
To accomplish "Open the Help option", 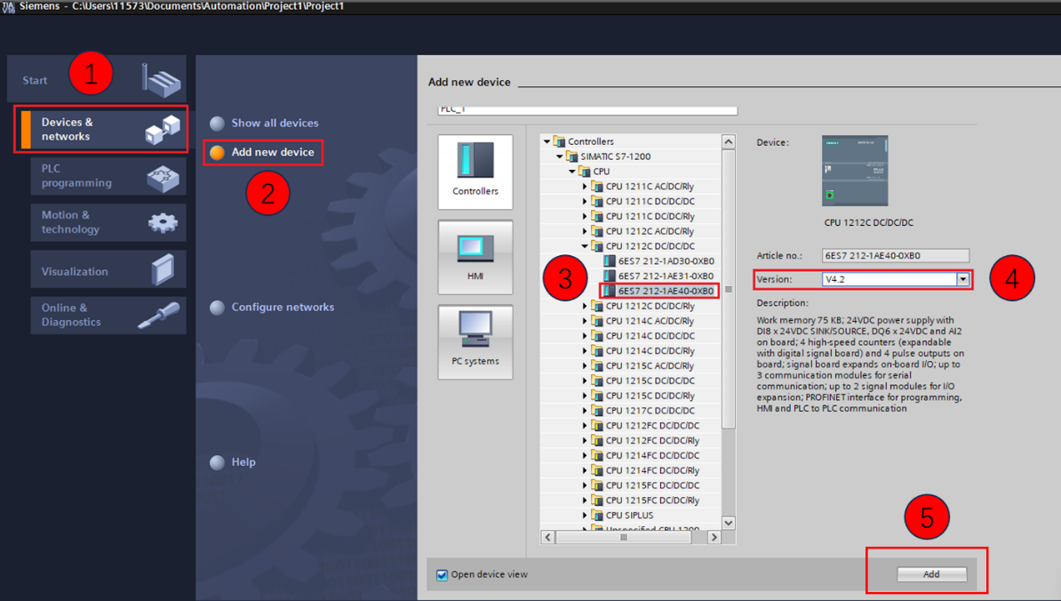I will [233, 462].
